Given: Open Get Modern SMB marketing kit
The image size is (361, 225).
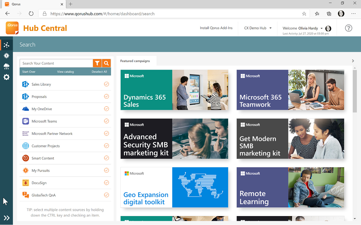Looking at the screenshot, I should pyautogui.click(x=290, y=139).
